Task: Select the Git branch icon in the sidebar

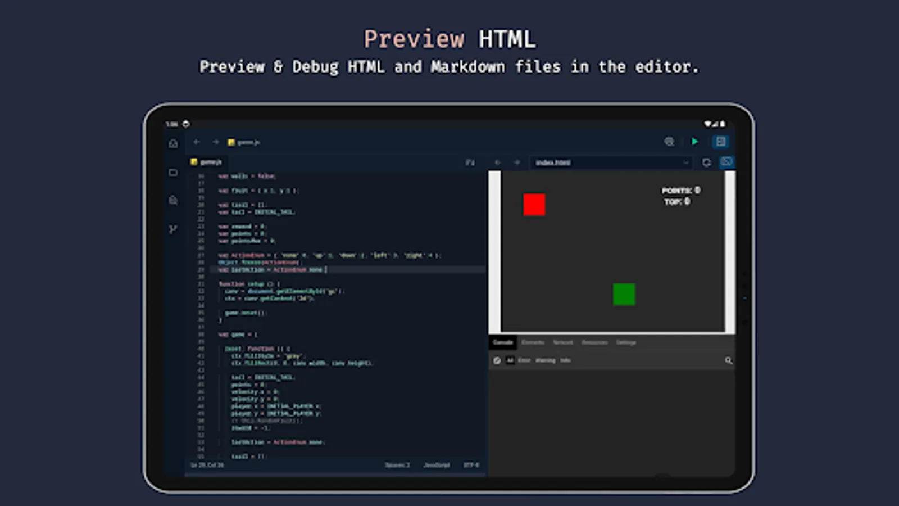Action: tap(172, 228)
